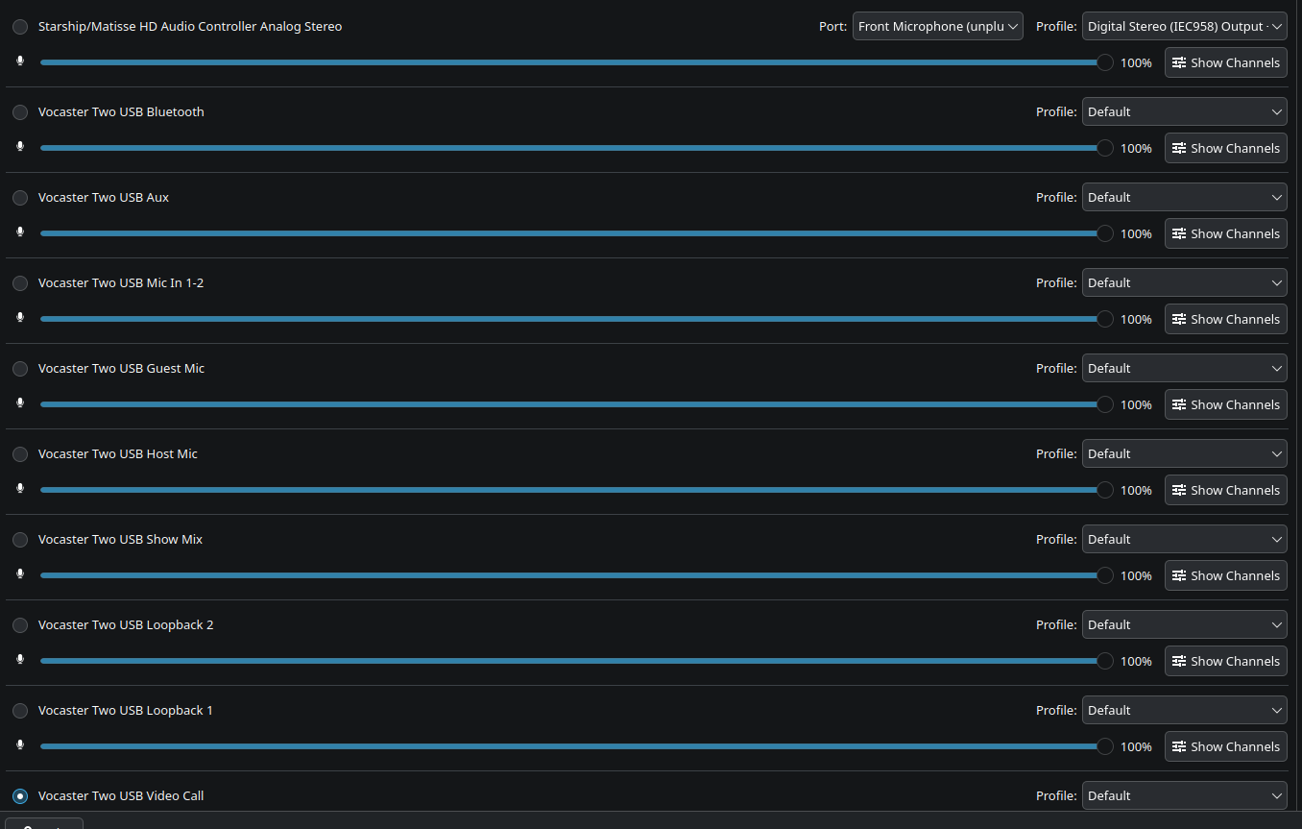Mute the Vocaster Two USB Mic In 1-2
The height and width of the screenshot is (829, 1302).
20,317
